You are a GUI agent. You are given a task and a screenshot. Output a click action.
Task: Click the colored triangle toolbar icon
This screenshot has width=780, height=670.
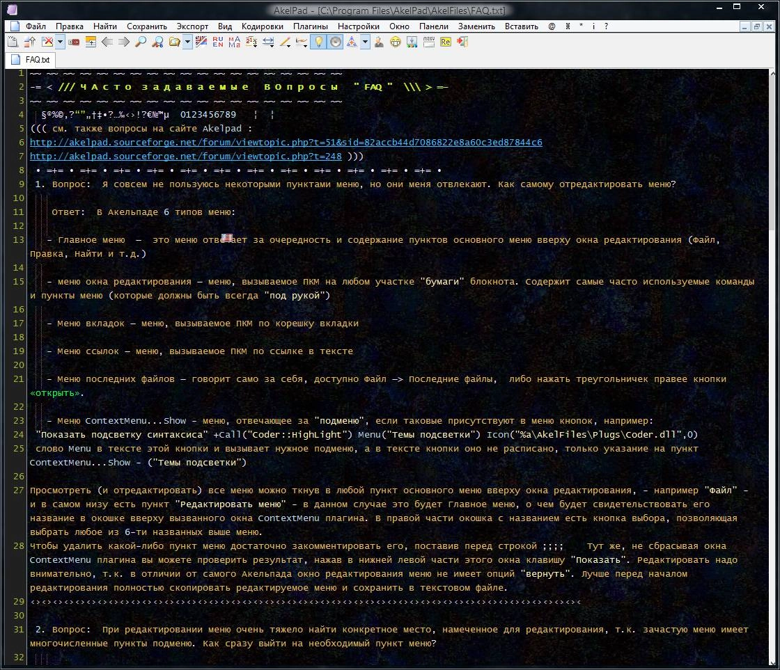coord(352,42)
